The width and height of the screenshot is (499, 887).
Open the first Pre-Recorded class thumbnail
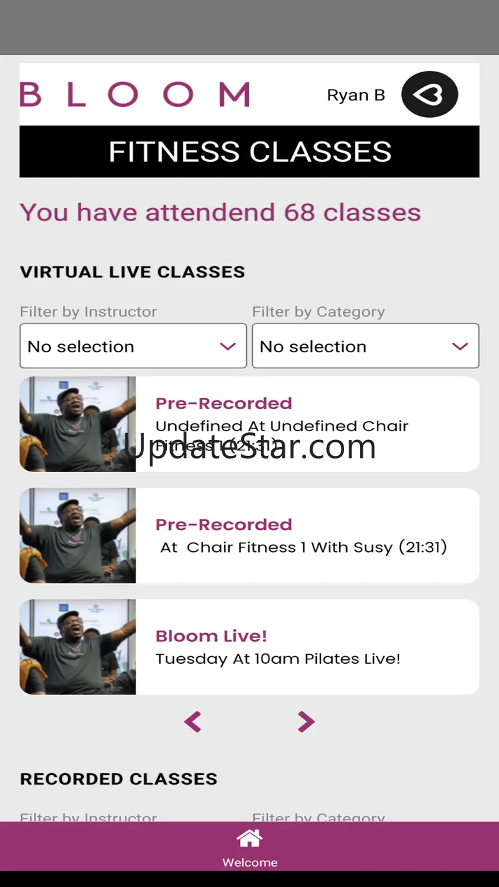(x=77, y=424)
